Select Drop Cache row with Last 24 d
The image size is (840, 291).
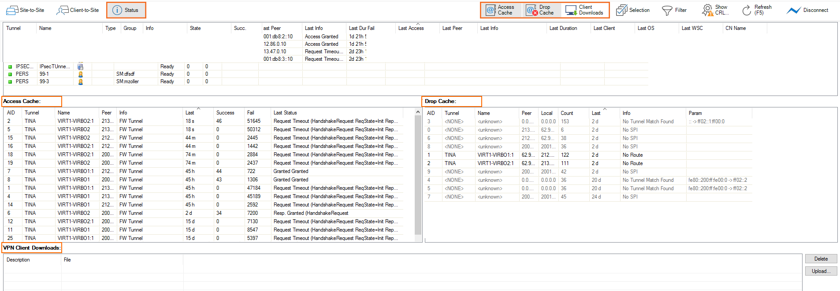(x=588, y=197)
